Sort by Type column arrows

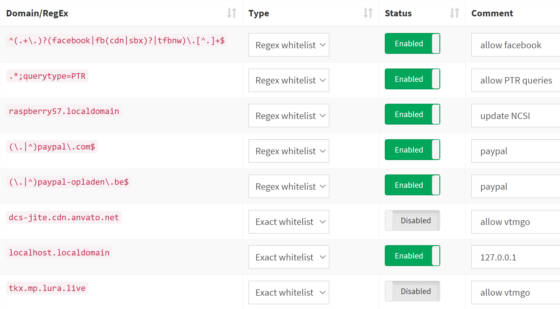pos(368,13)
